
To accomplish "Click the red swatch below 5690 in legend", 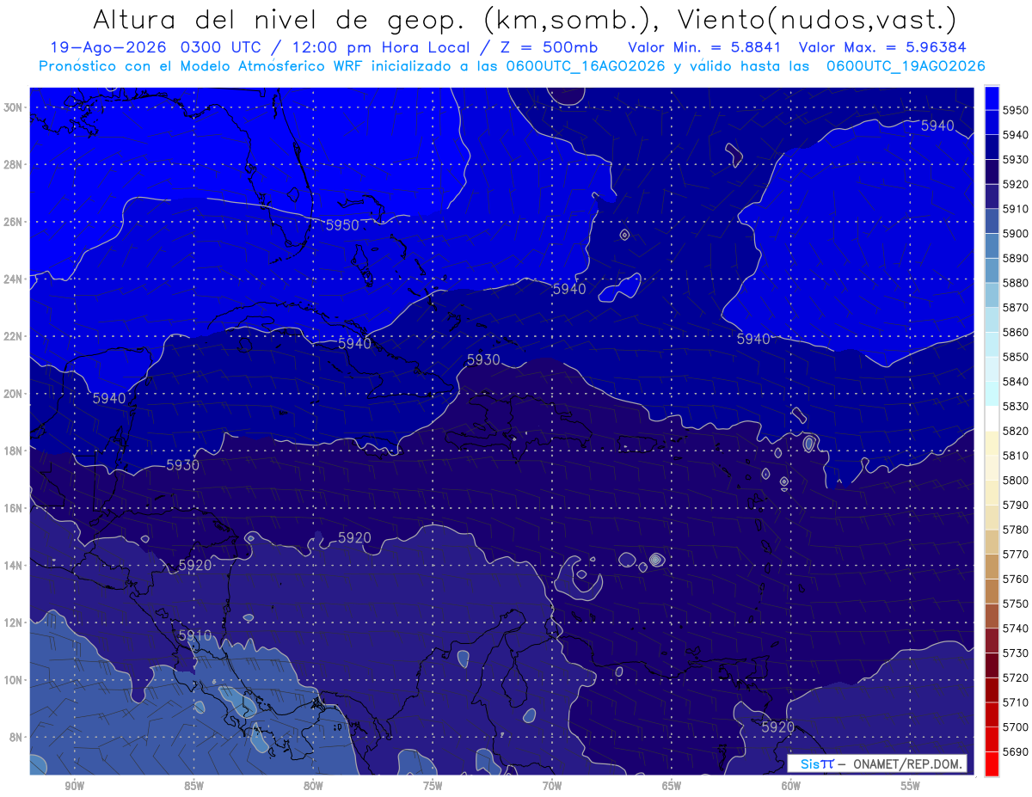I will pos(992,763).
